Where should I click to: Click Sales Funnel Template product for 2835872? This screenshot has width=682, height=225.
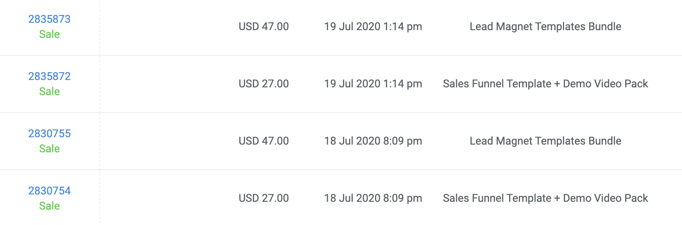click(545, 84)
